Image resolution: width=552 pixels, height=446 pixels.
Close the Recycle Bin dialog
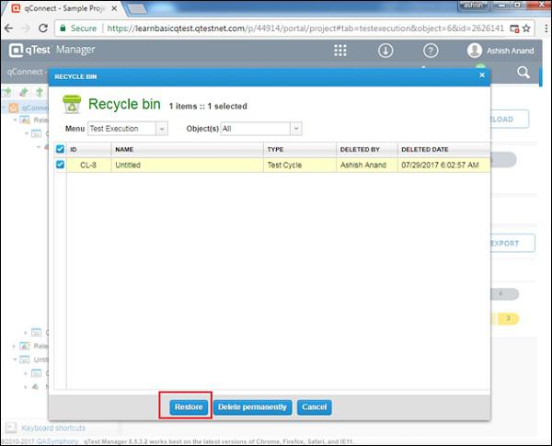(482, 75)
